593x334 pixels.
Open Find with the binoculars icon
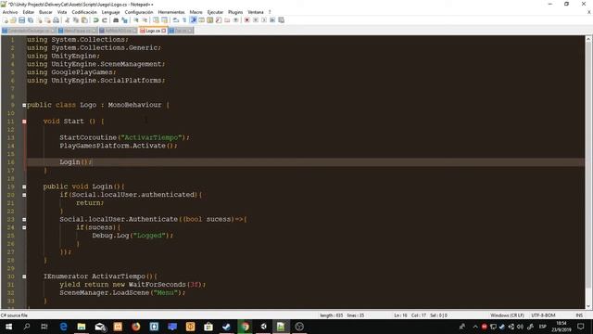[116, 20]
